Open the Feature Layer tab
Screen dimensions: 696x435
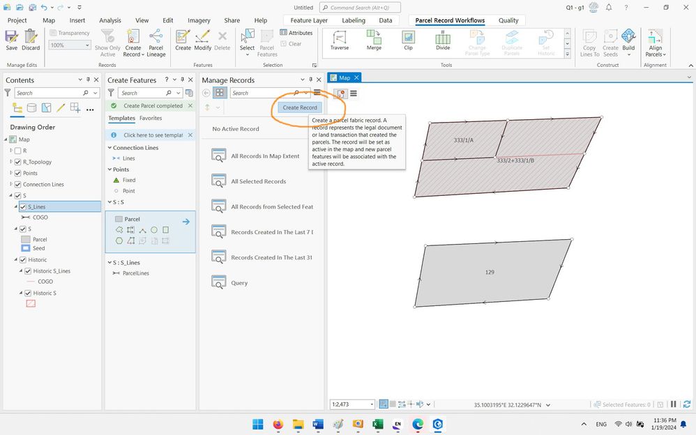309,20
